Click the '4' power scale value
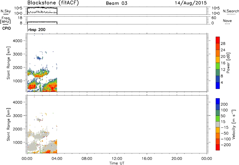The height and width of the screenshot is (165, 239). click(222, 82)
